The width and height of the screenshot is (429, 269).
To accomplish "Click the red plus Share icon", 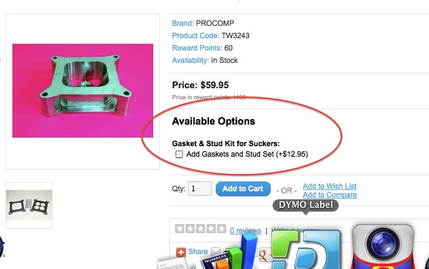I will click(x=181, y=252).
